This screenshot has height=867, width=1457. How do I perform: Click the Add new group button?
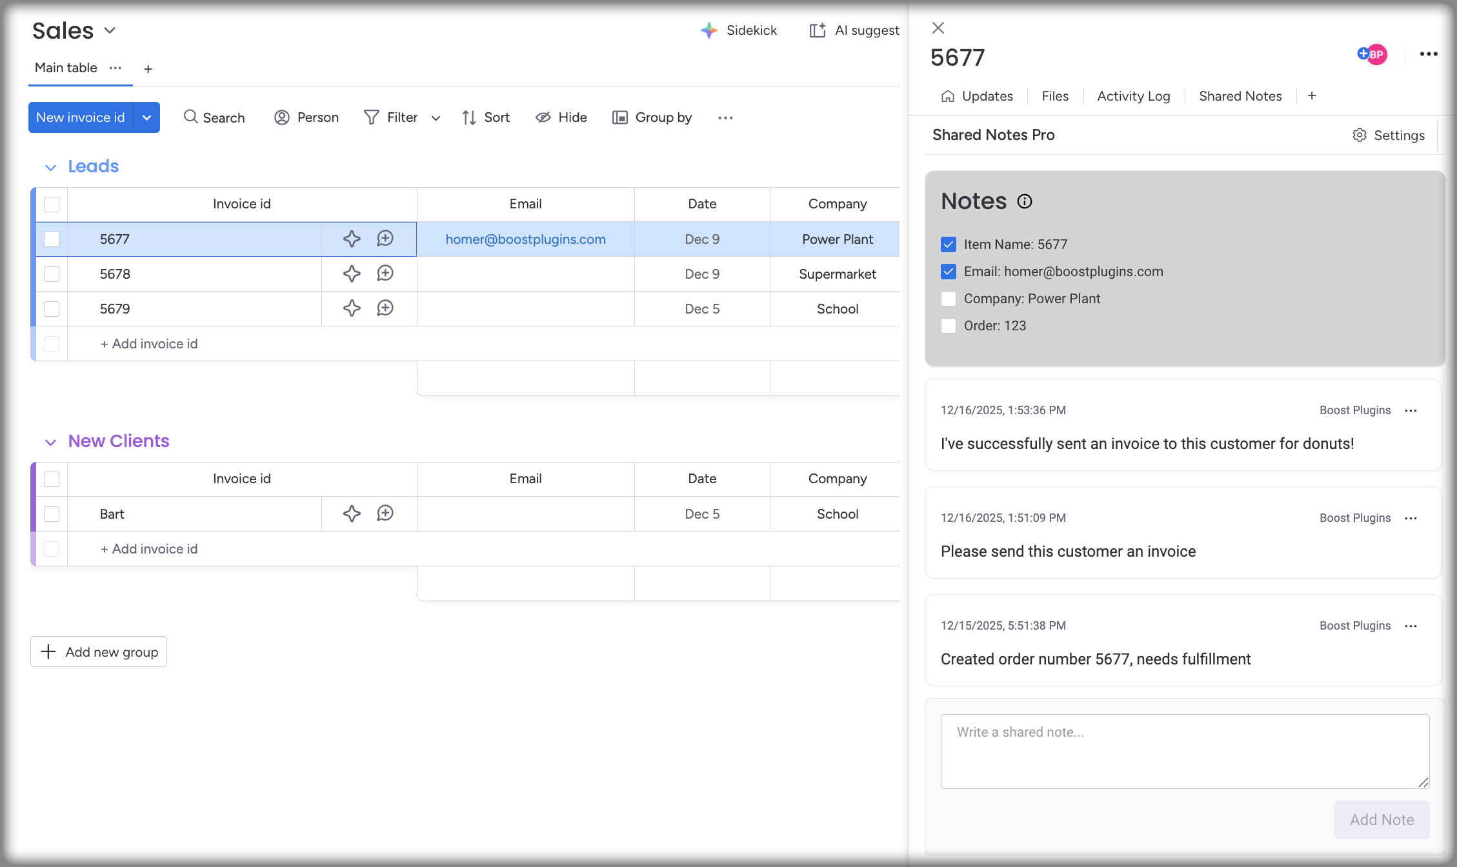pyautogui.click(x=99, y=652)
